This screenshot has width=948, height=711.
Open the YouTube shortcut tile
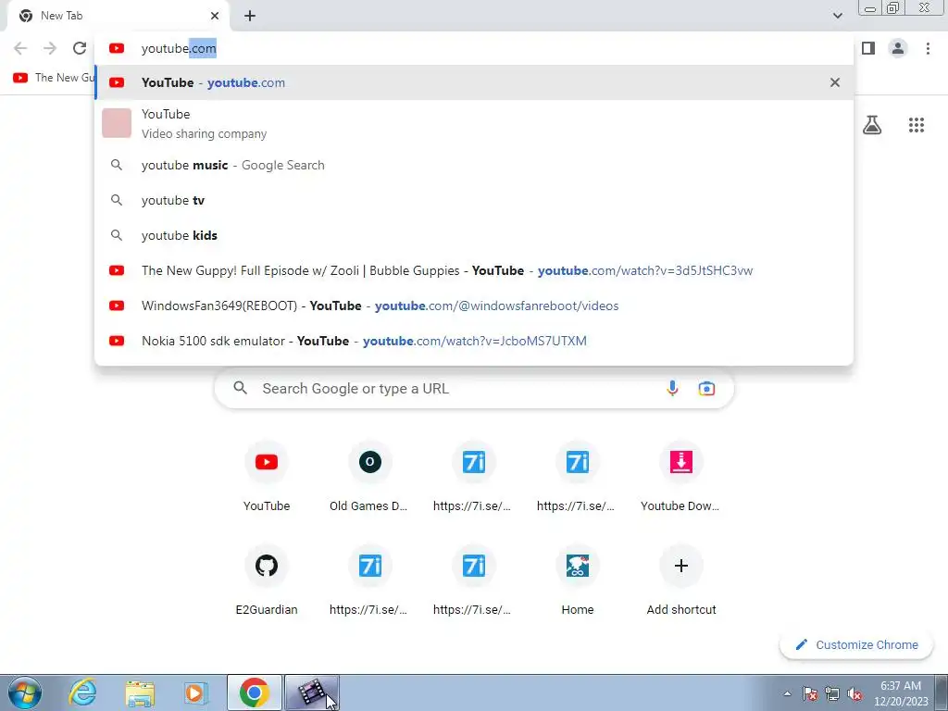point(267,477)
